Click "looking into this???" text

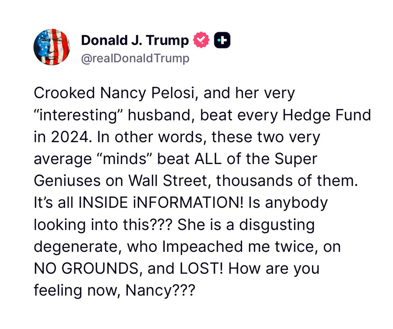pos(103,225)
